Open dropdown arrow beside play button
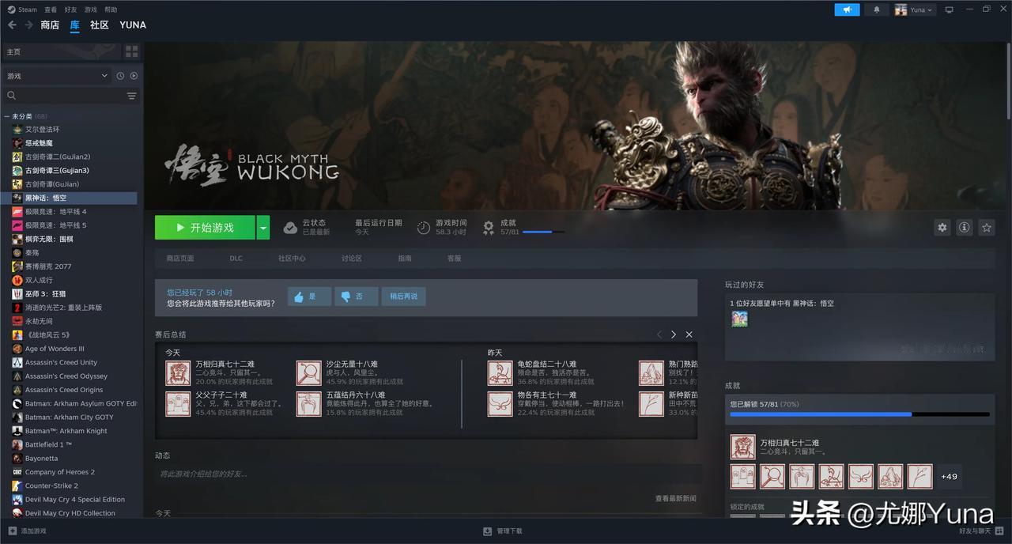Viewport: 1012px width, 544px height. [263, 228]
